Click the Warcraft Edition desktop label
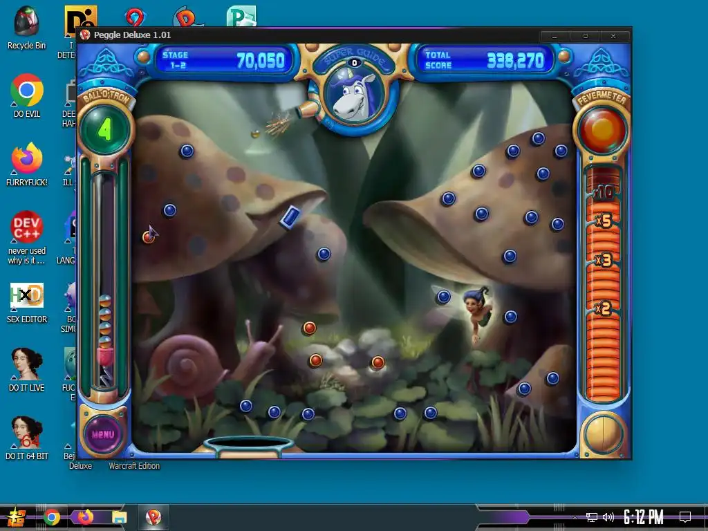The width and height of the screenshot is (708, 531). pos(134,465)
